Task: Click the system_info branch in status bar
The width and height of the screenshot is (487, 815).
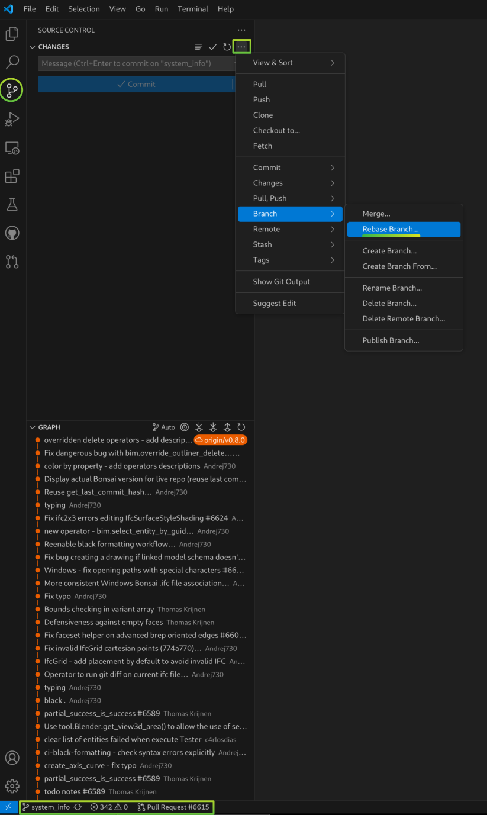Action: pyautogui.click(x=46, y=807)
